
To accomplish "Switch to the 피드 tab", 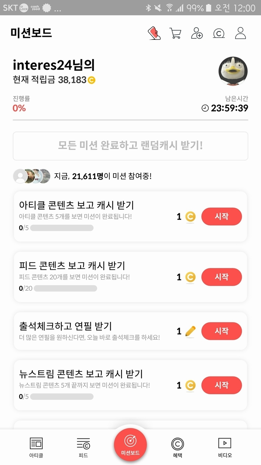I will click(x=83, y=447).
